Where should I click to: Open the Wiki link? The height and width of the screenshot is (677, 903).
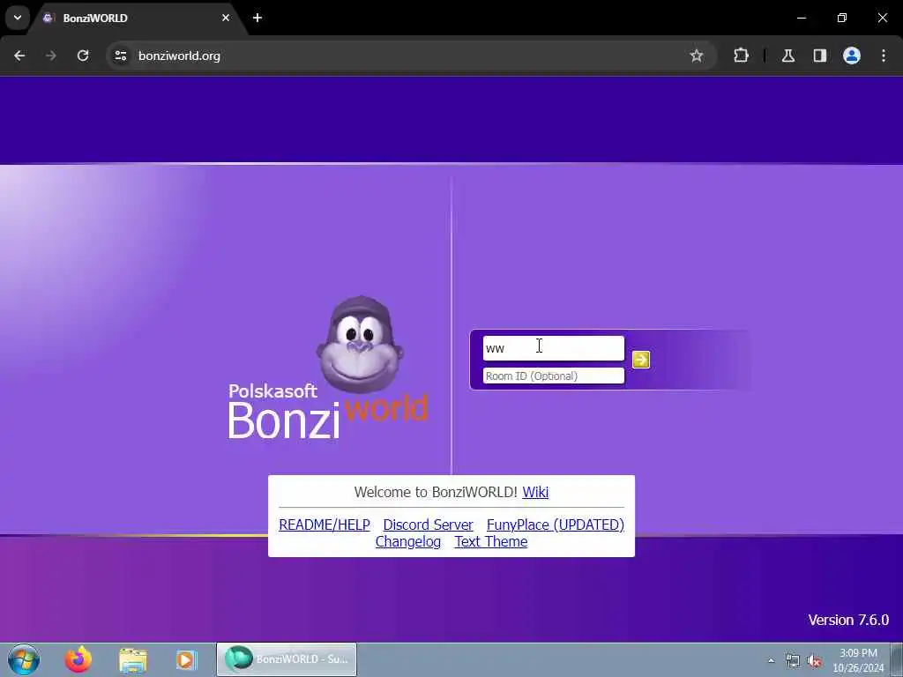[x=535, y=492]
